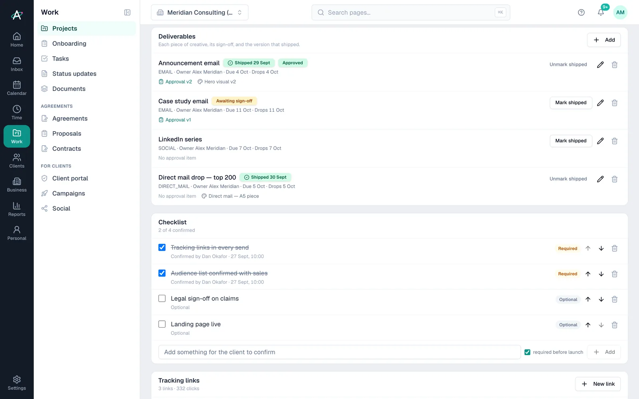
Task: Open Campaigns in the sidebar
Action: coord(87,194)
